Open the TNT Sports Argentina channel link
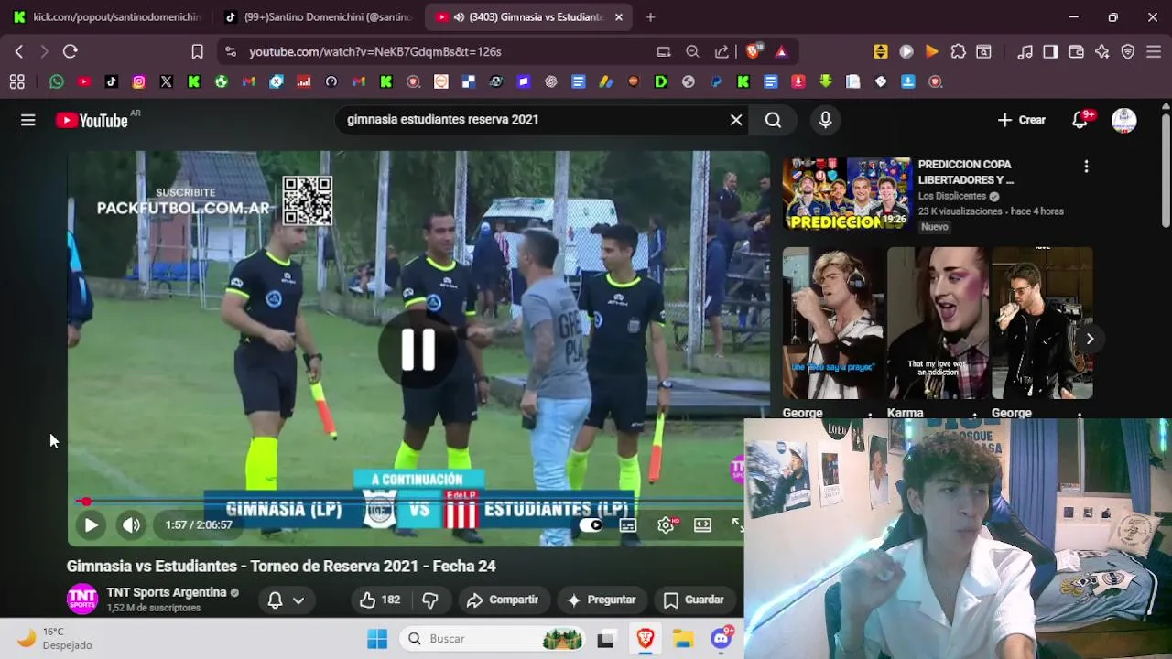 pyautogui.click(x=167, y=592)
